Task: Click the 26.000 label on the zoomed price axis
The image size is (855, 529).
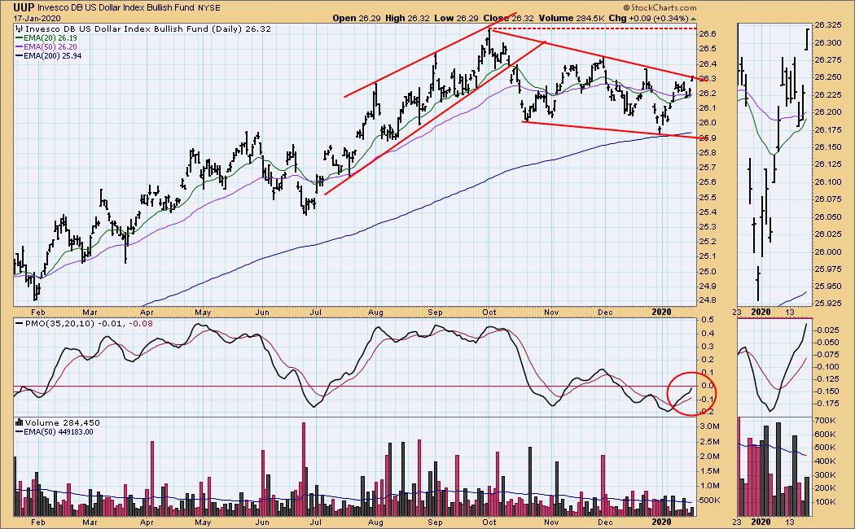Action: coord(827,251)
